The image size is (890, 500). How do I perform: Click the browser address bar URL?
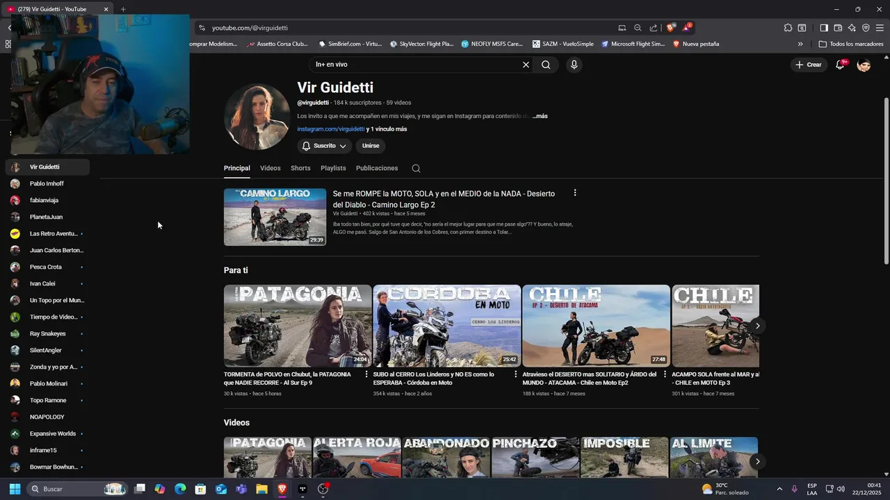(250, 28)
